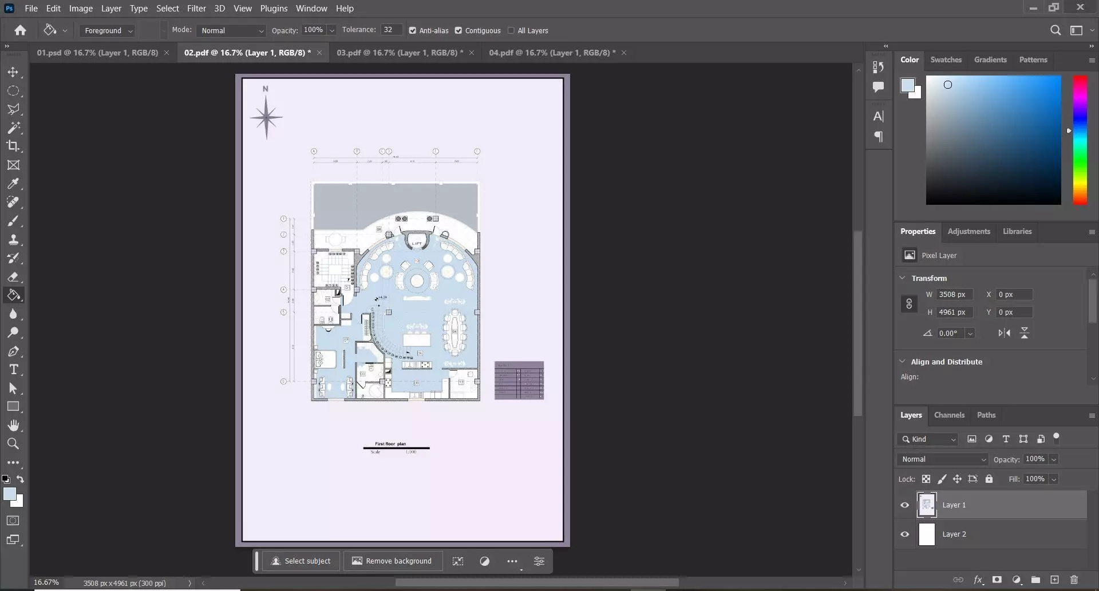Select the Zoom tool
Image resolution: width=1099 pixels, height=591 pixels.
coord(13,443)
